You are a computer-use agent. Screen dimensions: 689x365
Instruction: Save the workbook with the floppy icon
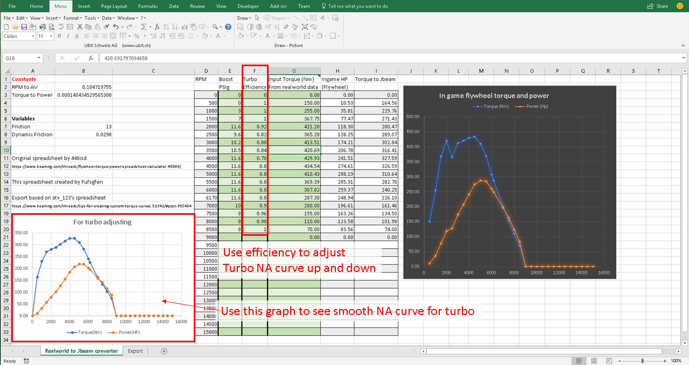pyautogui.click(x=24, y=26)
